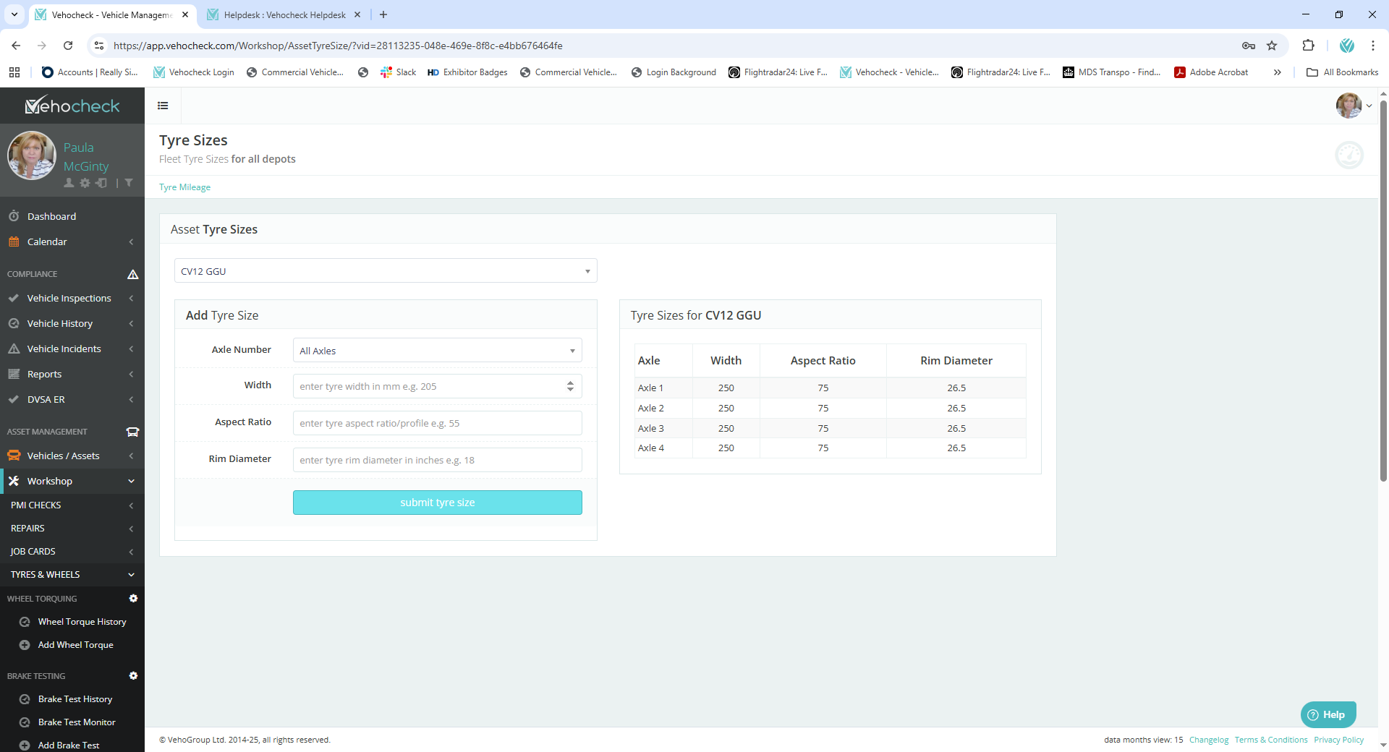Click the filter funnel icon in sidebar
This screenshot has height=752, width=1389.
coord(129,183)
